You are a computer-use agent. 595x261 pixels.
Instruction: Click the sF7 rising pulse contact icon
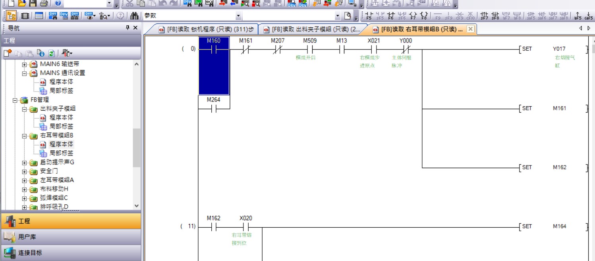[x=484, y=16]
